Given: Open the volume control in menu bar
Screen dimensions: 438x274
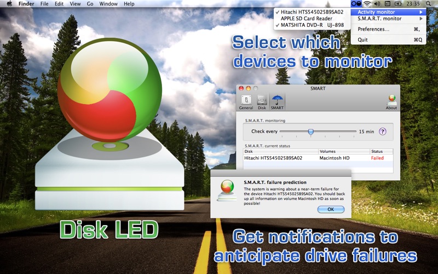Looking at the screenshot, I should (x=377, y=4).
